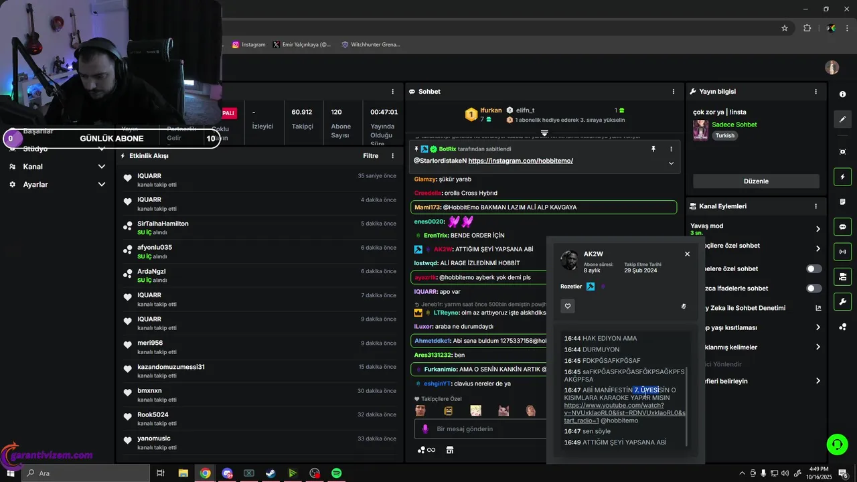Open the shop icon below chat input
Image resolution: width=857 pixels, height=482 pixels.
(450, 450)
